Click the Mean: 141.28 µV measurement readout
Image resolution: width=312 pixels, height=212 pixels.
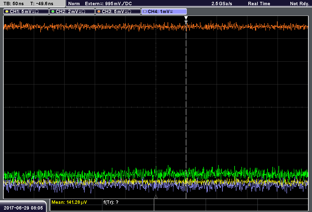(x=69, y=202)
